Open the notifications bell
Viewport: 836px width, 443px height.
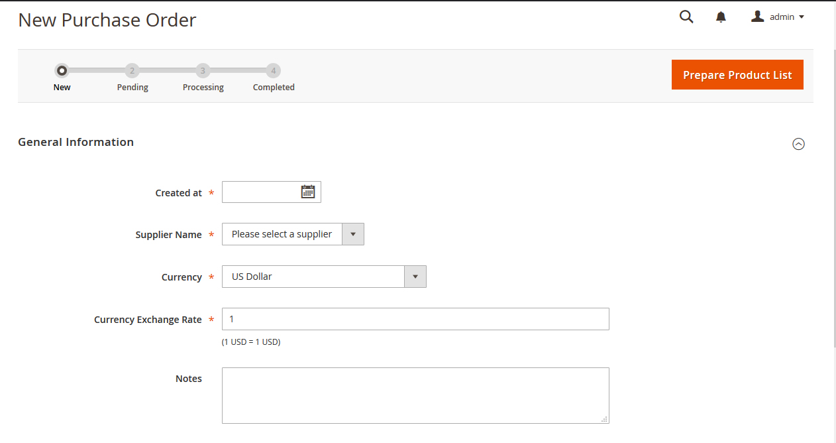(721, 17)
